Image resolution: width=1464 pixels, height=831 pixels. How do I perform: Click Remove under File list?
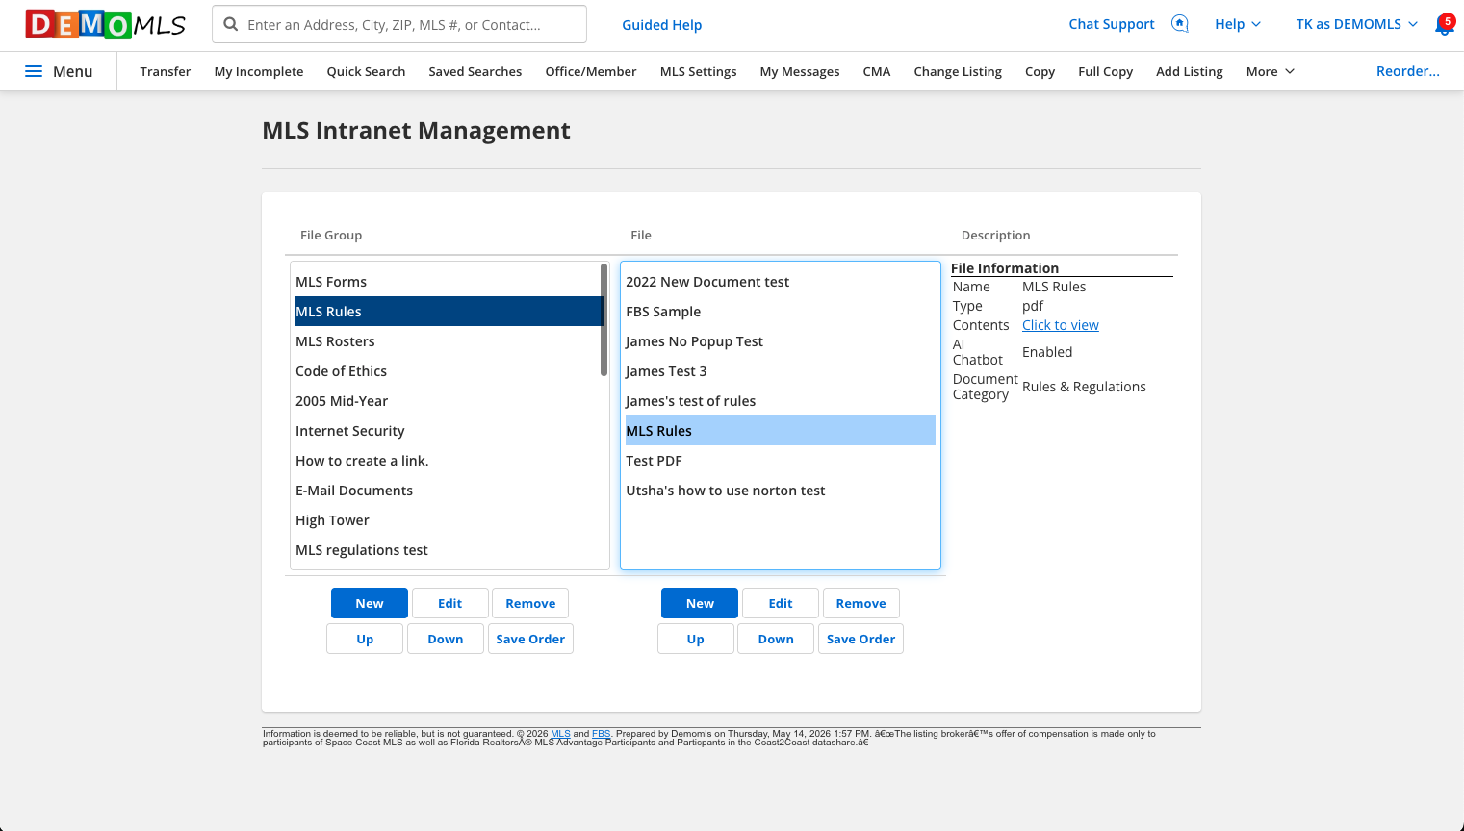[x=861, y=603]
